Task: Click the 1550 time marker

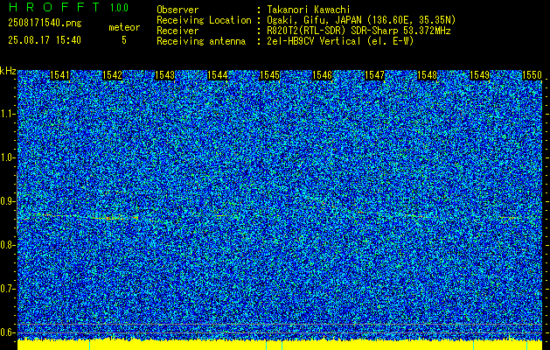Action: [x=533, y=75]
